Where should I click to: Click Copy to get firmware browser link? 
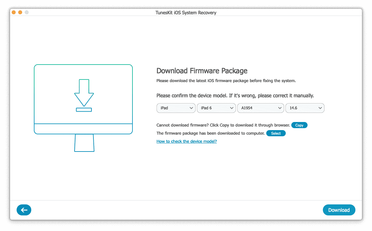(x=299, y=125)
